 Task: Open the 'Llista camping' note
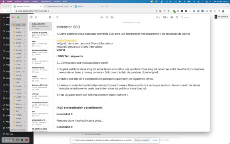point(40,70)
